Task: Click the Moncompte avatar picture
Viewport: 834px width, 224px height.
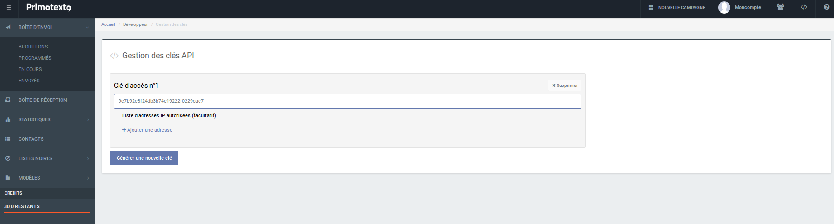Action: coord(724,7)
